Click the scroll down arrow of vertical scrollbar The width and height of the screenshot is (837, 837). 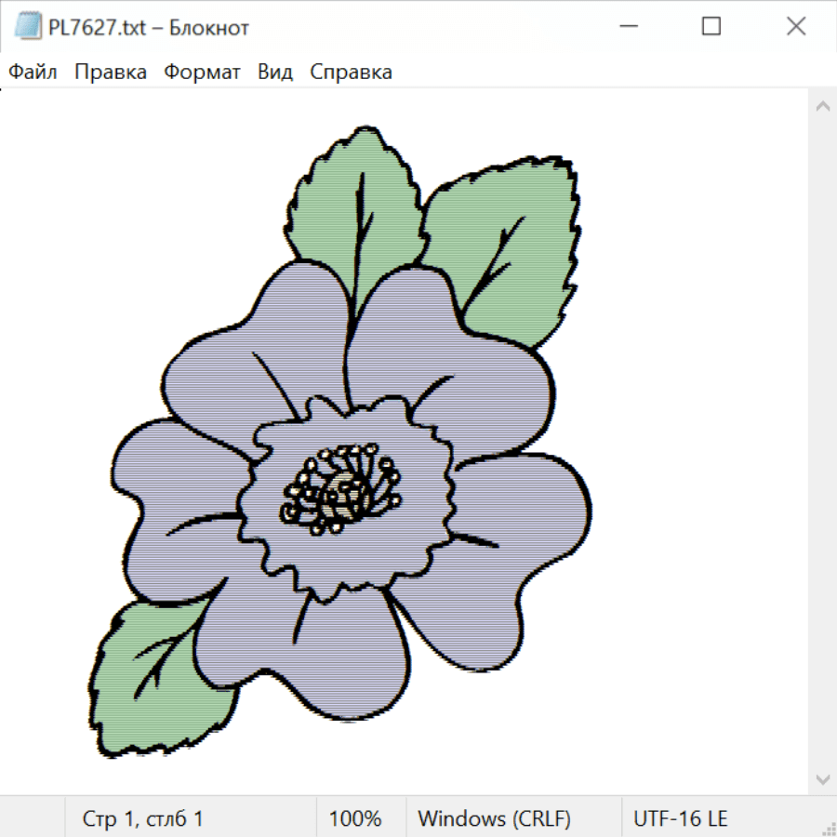click(822, 778)
